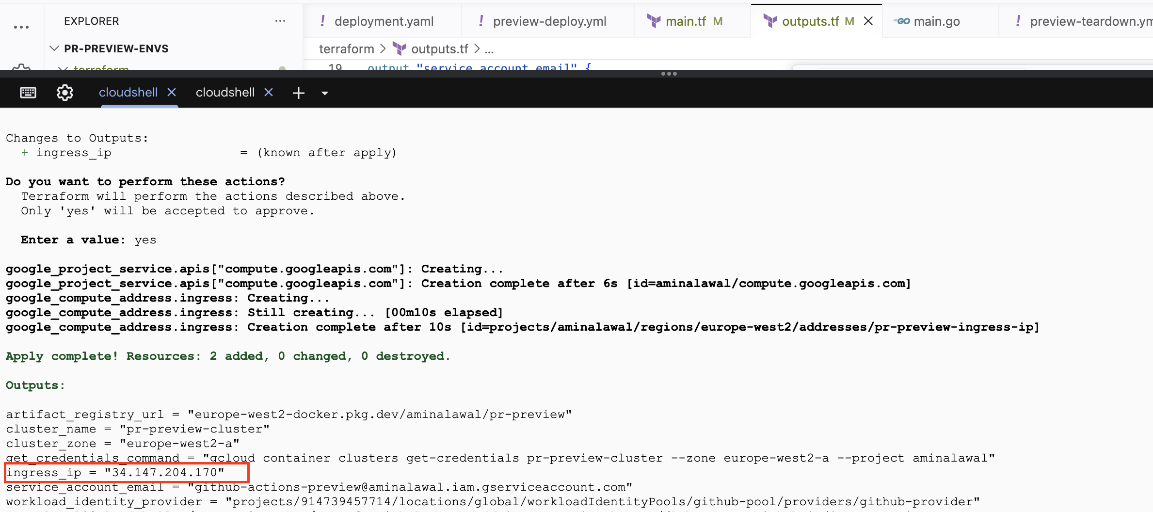This screenshot has width=1153, height=512.
Task: Open the main.tf editor tab
Action: coord(692,21)
